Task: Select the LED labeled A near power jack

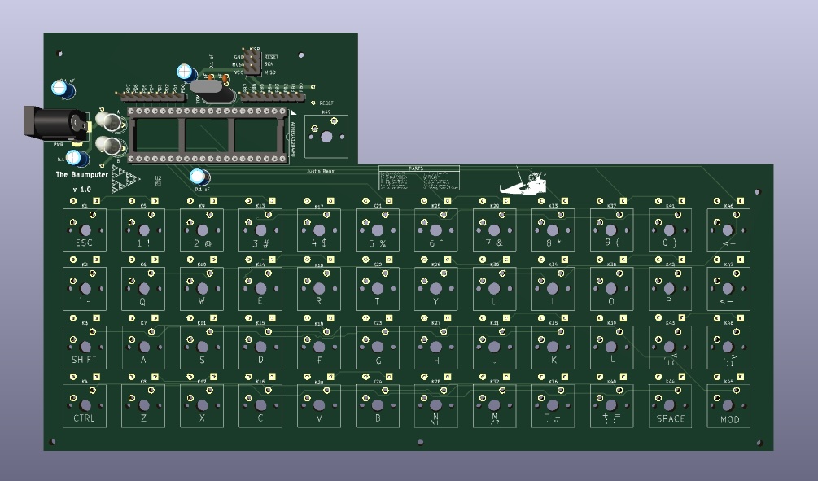Action: (x=110, y=121)
